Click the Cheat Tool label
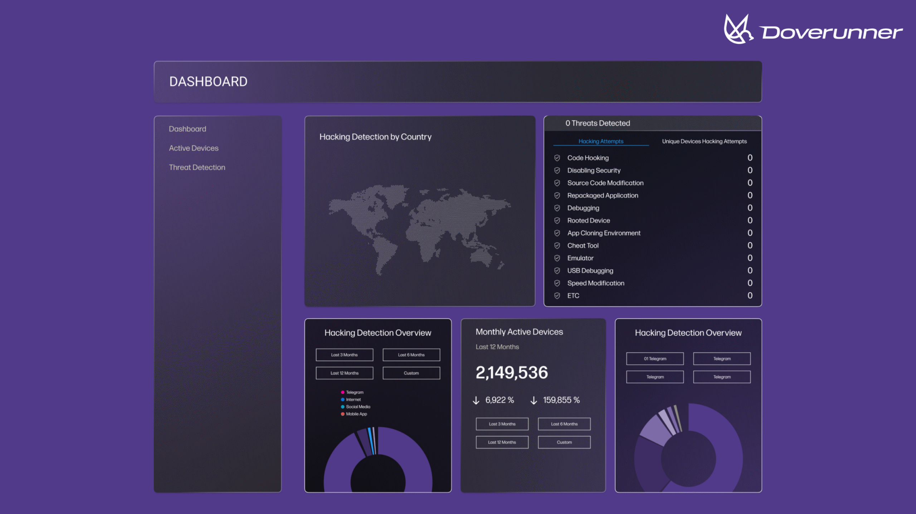Image resolution: width=916 pixels, height=514 pixels. pyautogui.click(x=583, y=245)
